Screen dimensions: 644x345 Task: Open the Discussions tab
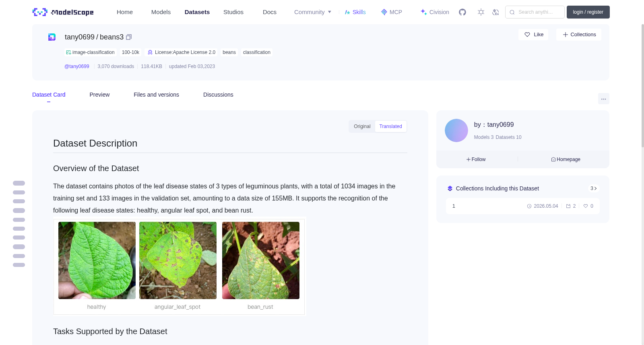pyautogui.click(x=218, y=95)
